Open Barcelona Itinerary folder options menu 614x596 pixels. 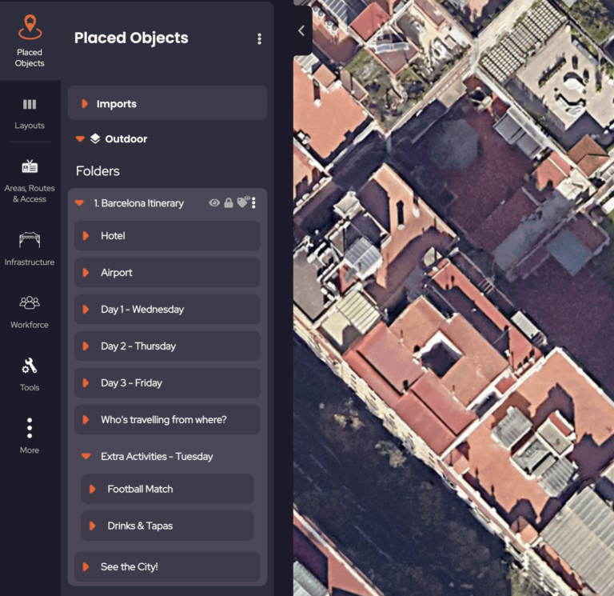click(x=254, y=203)
